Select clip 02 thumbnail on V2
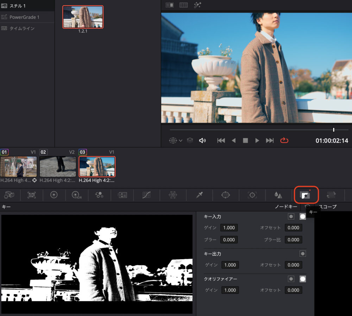The width and height of the screenshot is (352, 316). (x=58, y=166)
